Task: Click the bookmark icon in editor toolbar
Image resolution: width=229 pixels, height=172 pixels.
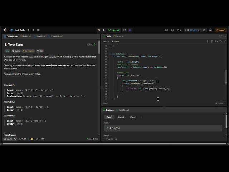Action: pyautogui.click(x=212, y=42)
